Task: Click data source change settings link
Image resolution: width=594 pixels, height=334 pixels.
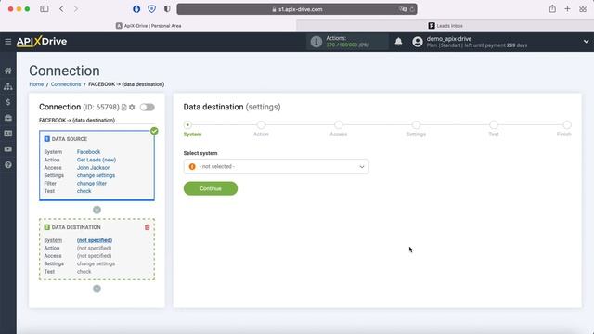Action: click(96, 175)
